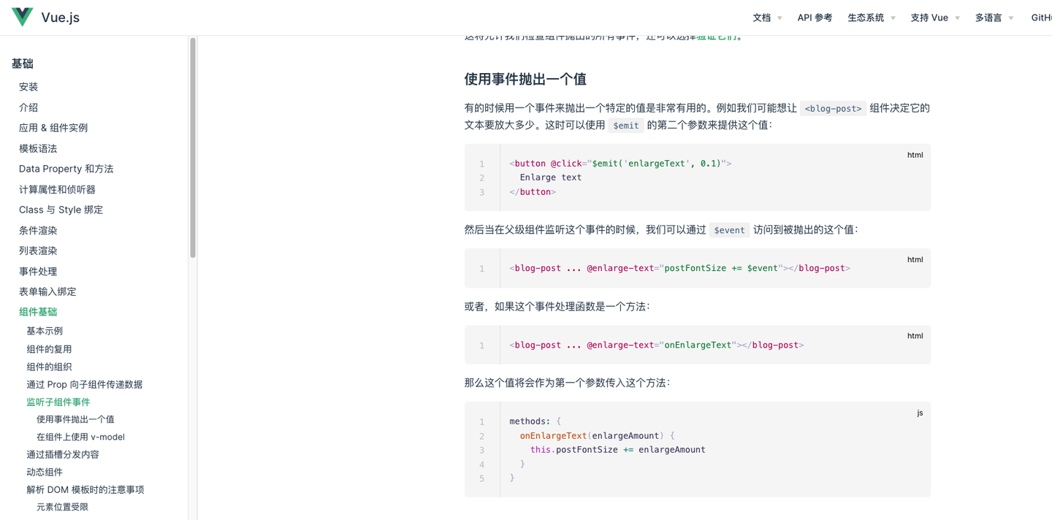Screen dimensions: 1052x520
Task: Open the partially visible GitHub nav link
Action: pos(1041,18)
